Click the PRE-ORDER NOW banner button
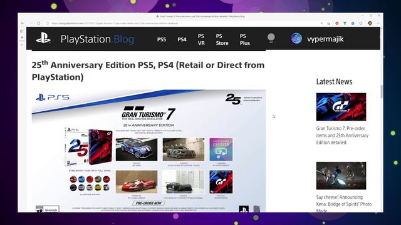This screenshot has height=225, width=401. (148, 203)
